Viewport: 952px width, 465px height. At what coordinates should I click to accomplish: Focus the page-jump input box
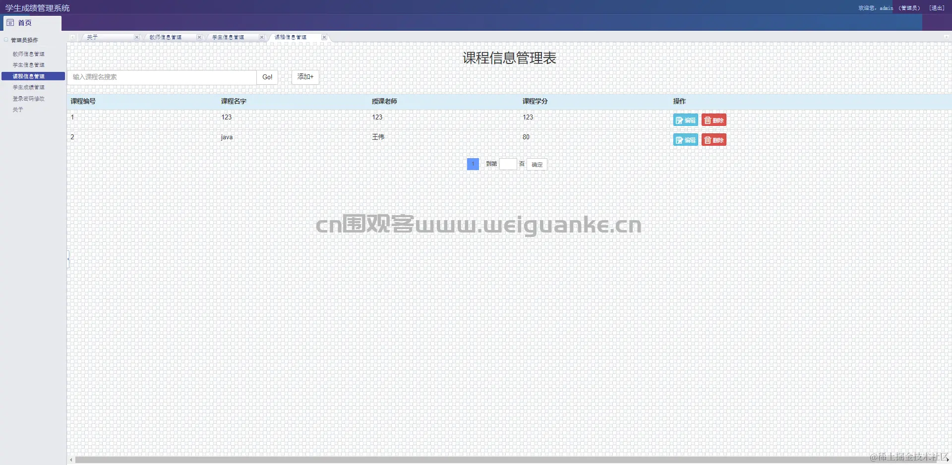click(x=508, y=164)
